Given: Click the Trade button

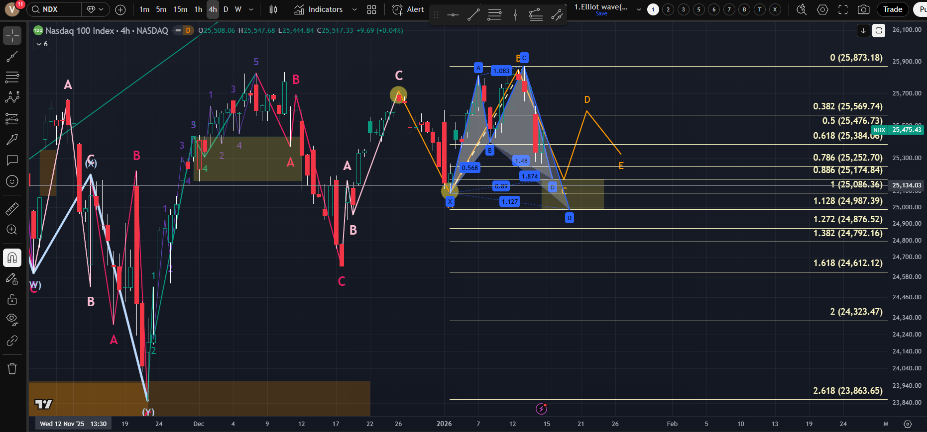Looking at the screenshot, I should click(892, 9).
